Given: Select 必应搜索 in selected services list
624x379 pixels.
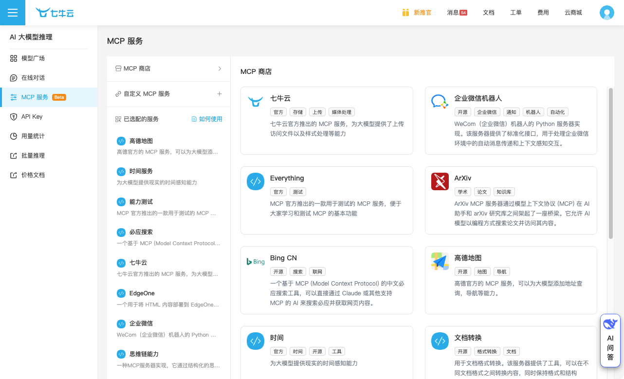Looking at the screenshot, I should (168, 237).
